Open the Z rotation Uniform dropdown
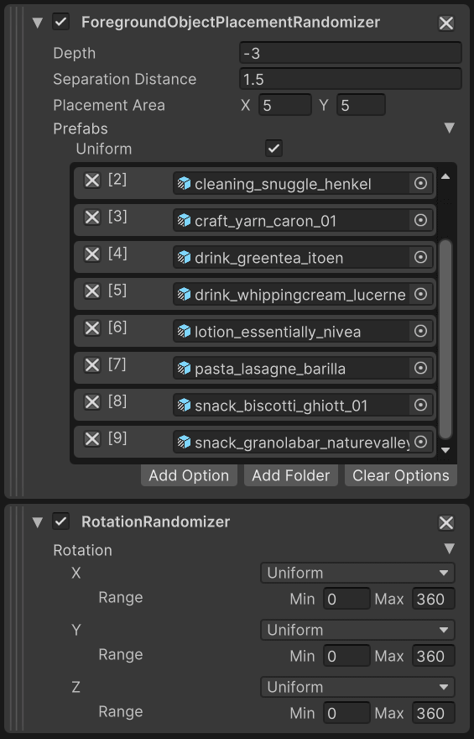Image resolution: width=474 pixels, height=739 pixels. 357,687
